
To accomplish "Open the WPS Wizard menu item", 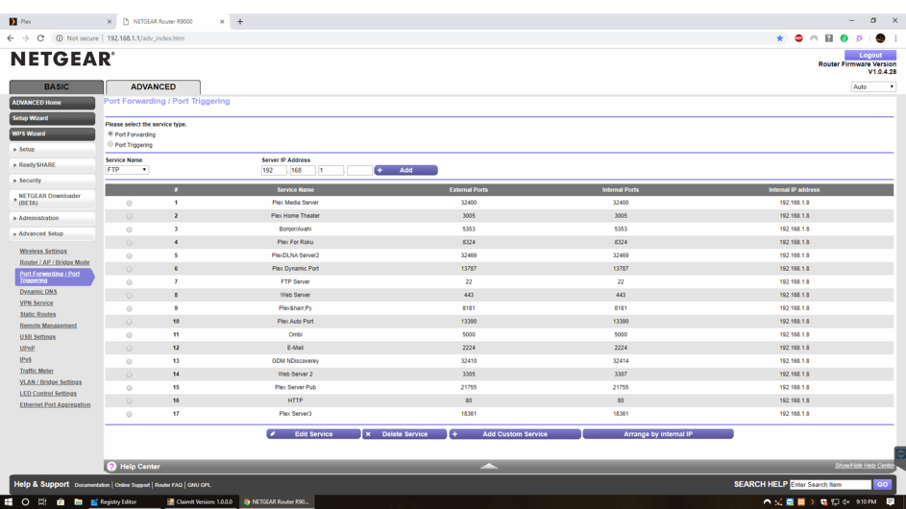I will (x=52, y=133).
